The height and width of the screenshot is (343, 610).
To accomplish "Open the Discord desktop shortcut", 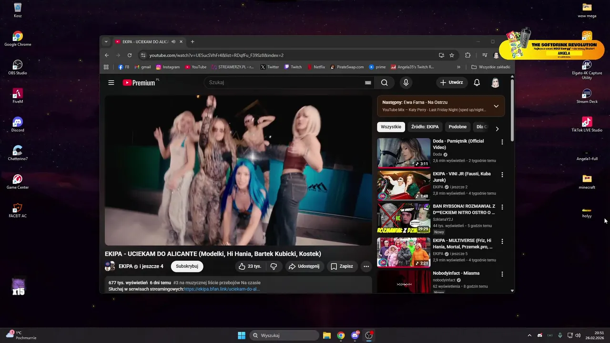I will click(18, 124).
